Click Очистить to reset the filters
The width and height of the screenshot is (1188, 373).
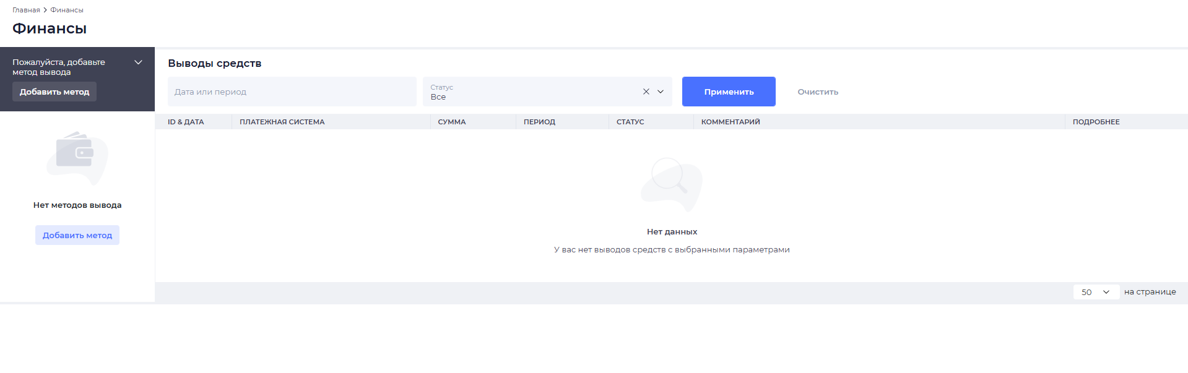click(817, 92)
